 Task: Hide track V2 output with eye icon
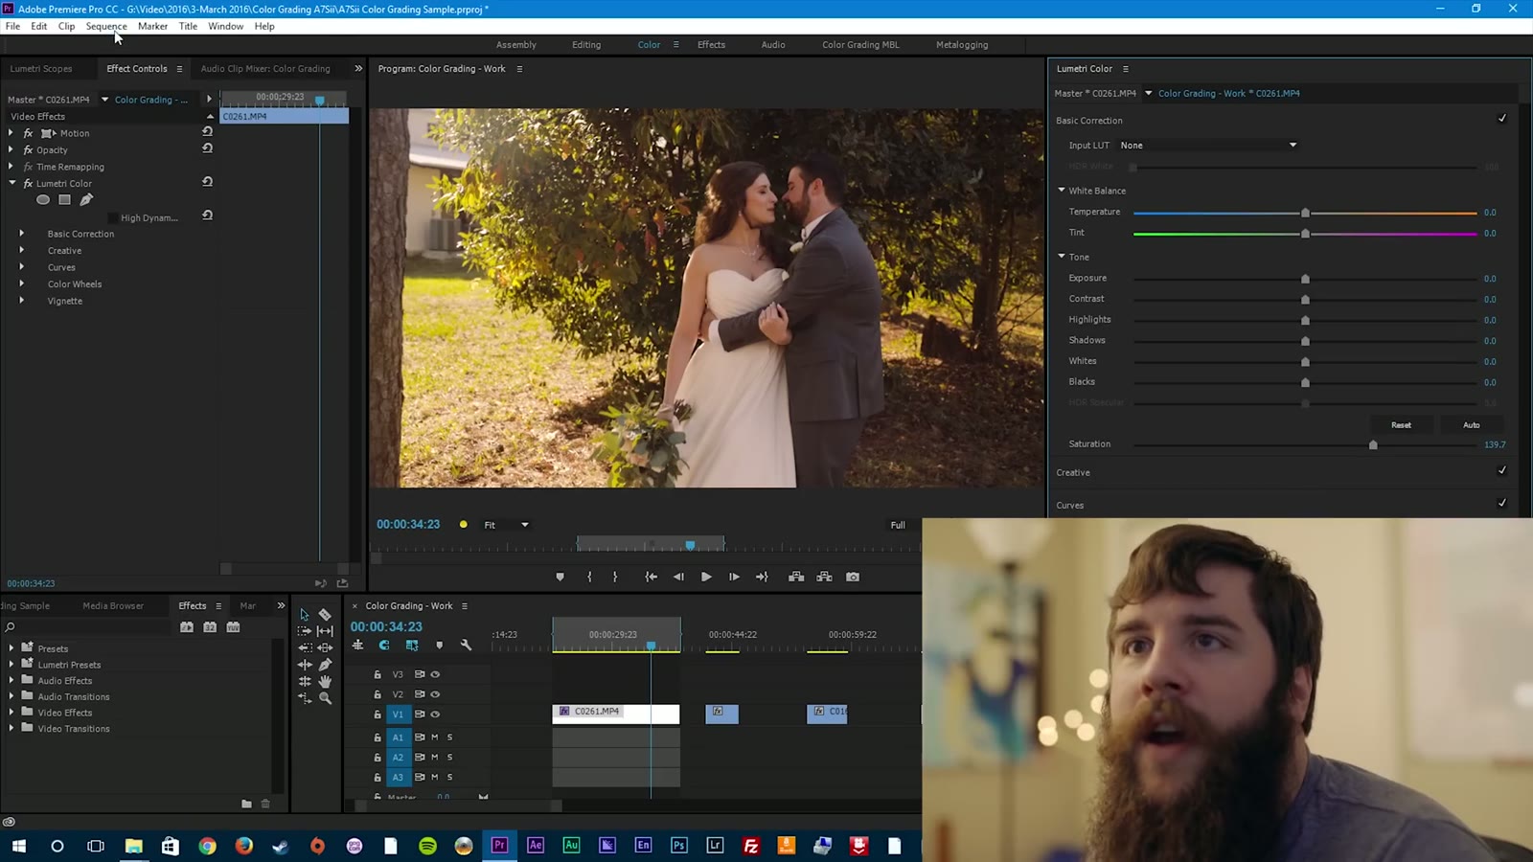[x=435, y=694]
